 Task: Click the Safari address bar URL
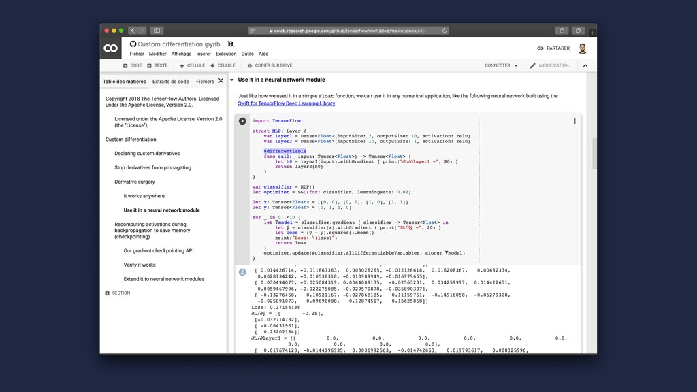(x=349, y=31)
